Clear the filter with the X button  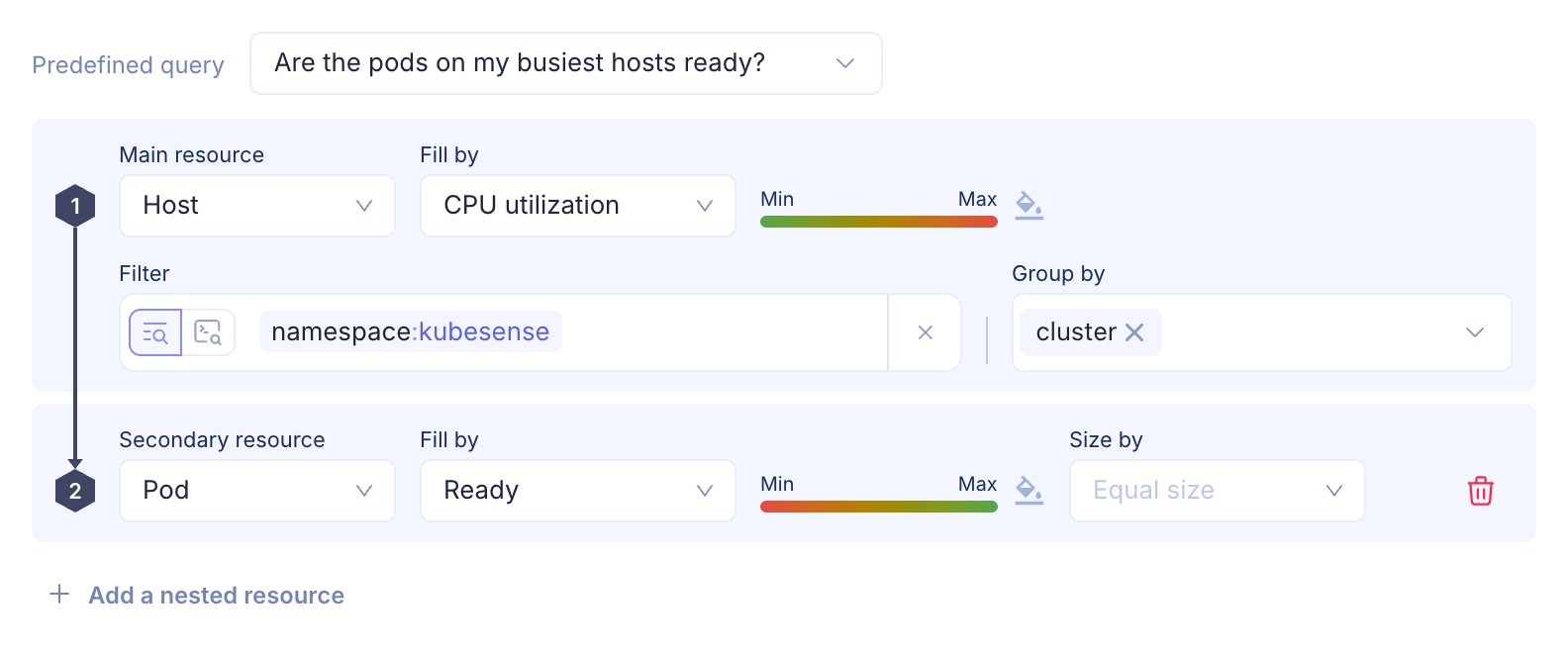[x=926, y=332]
